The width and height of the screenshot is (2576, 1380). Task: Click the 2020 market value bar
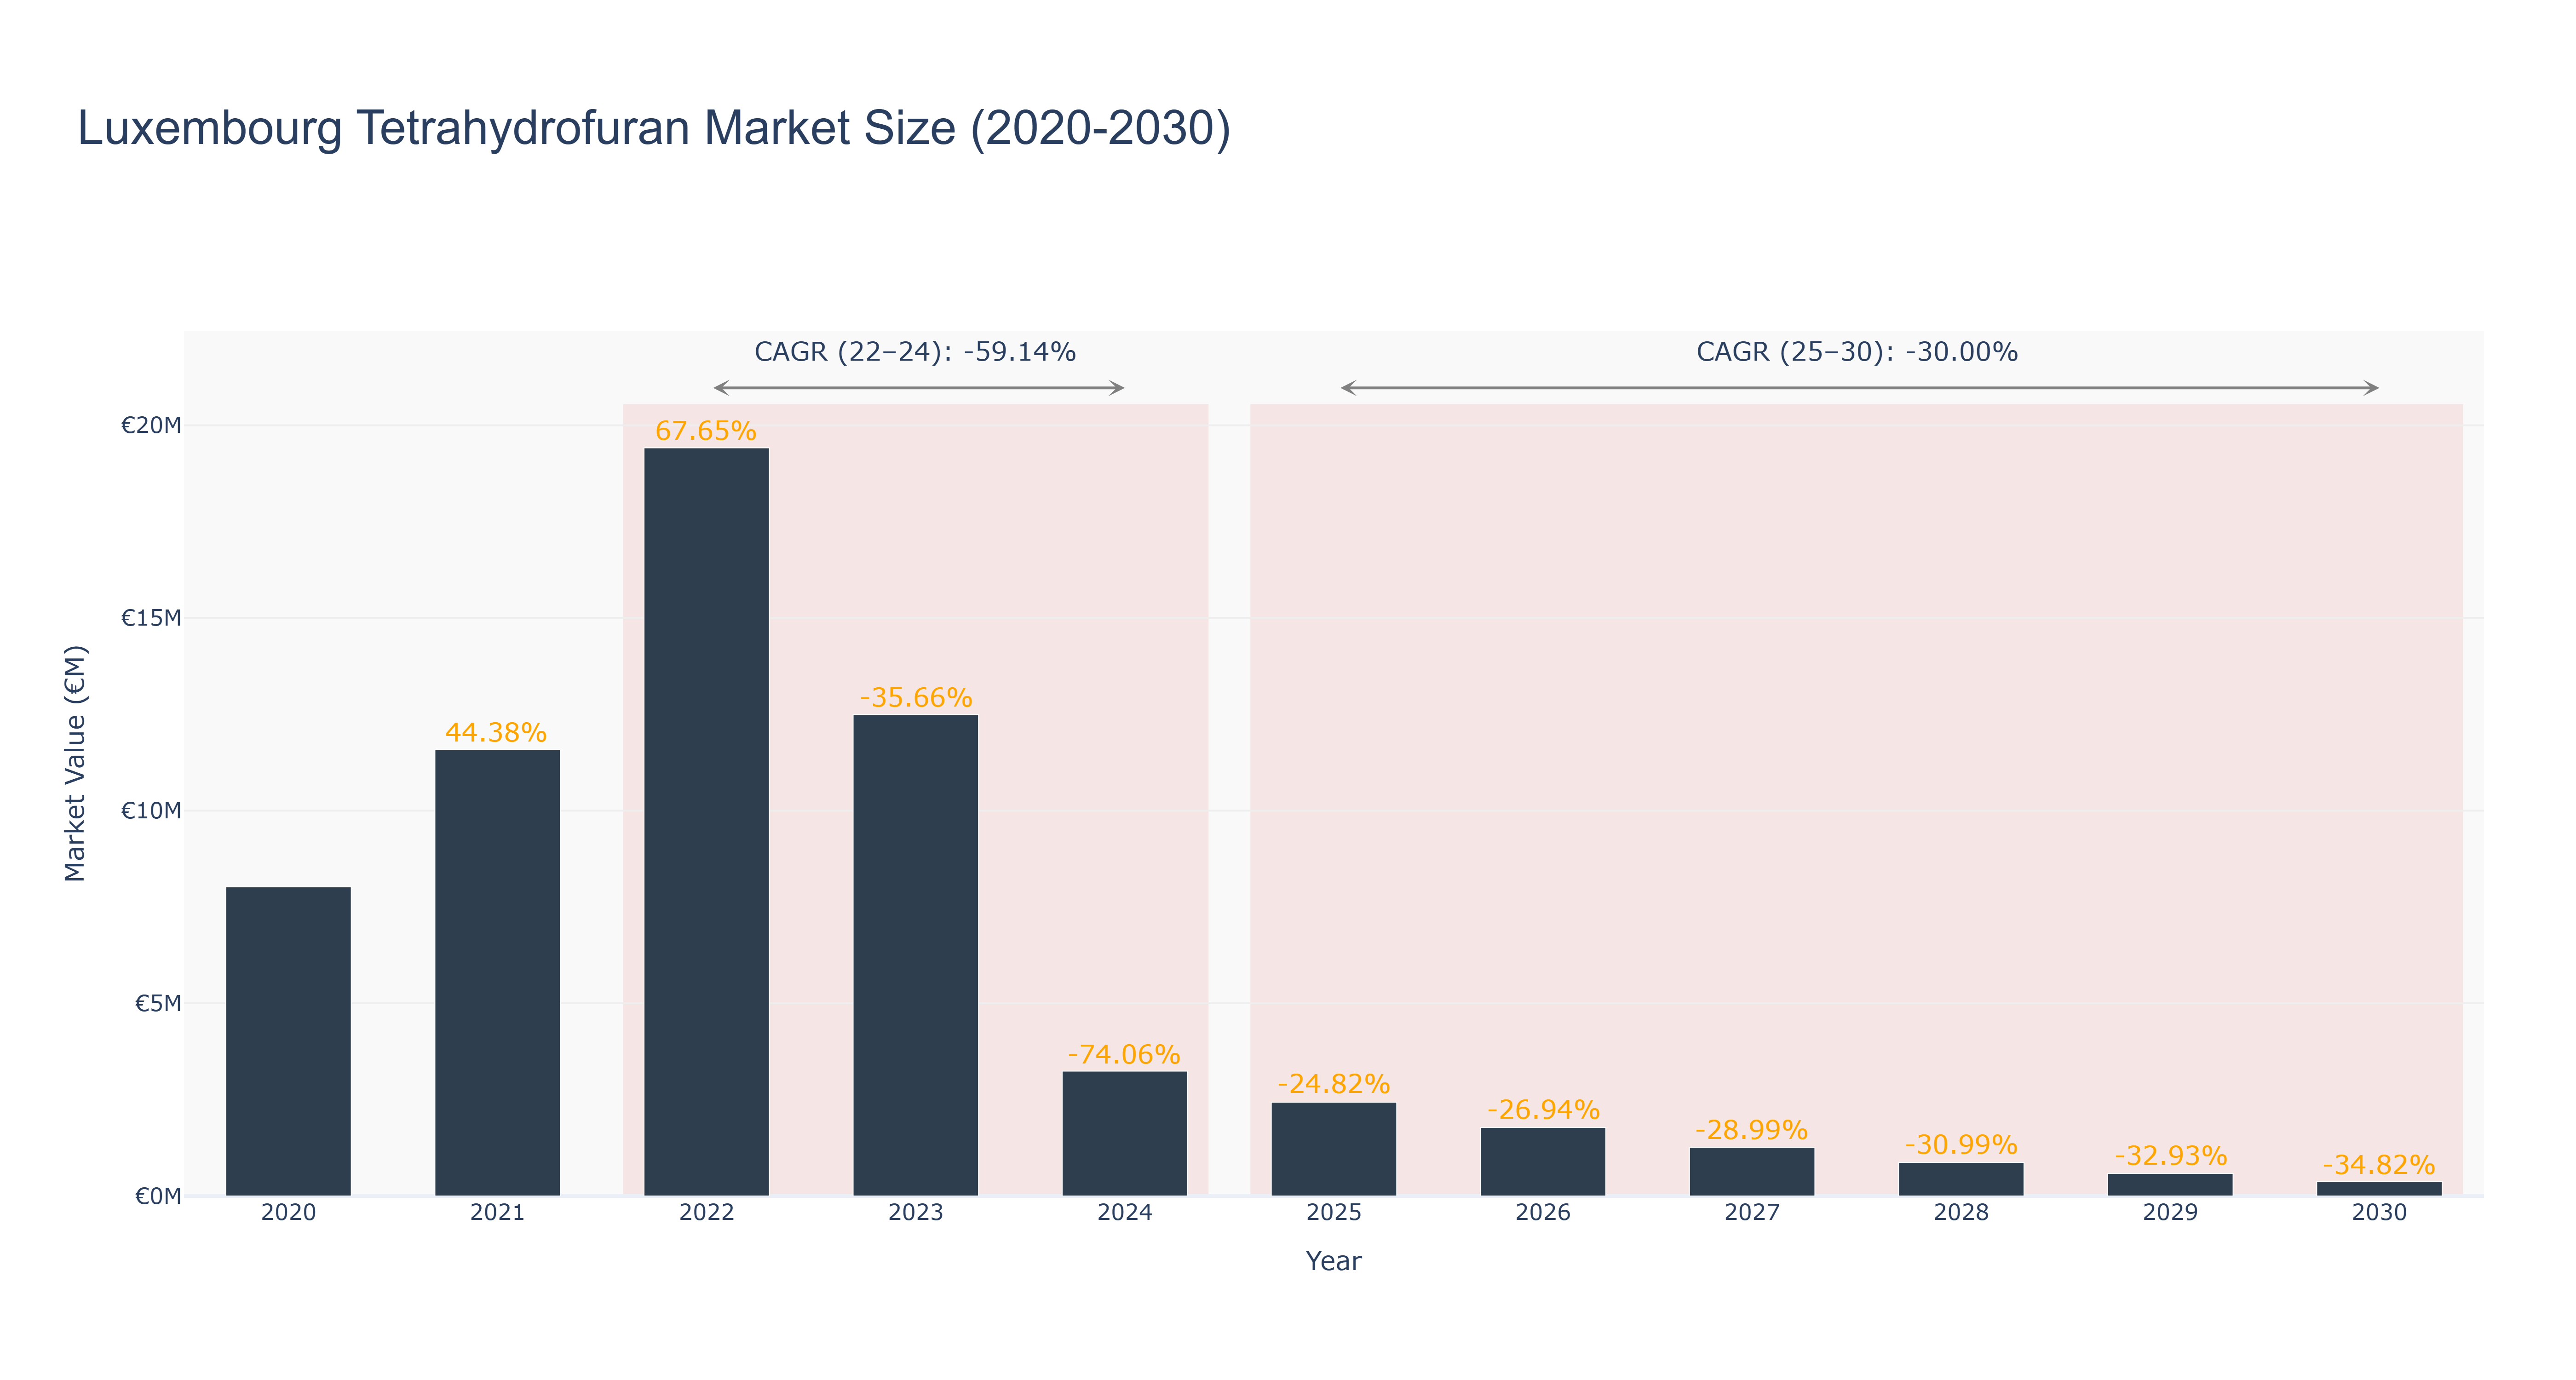tap(288, 1041)
